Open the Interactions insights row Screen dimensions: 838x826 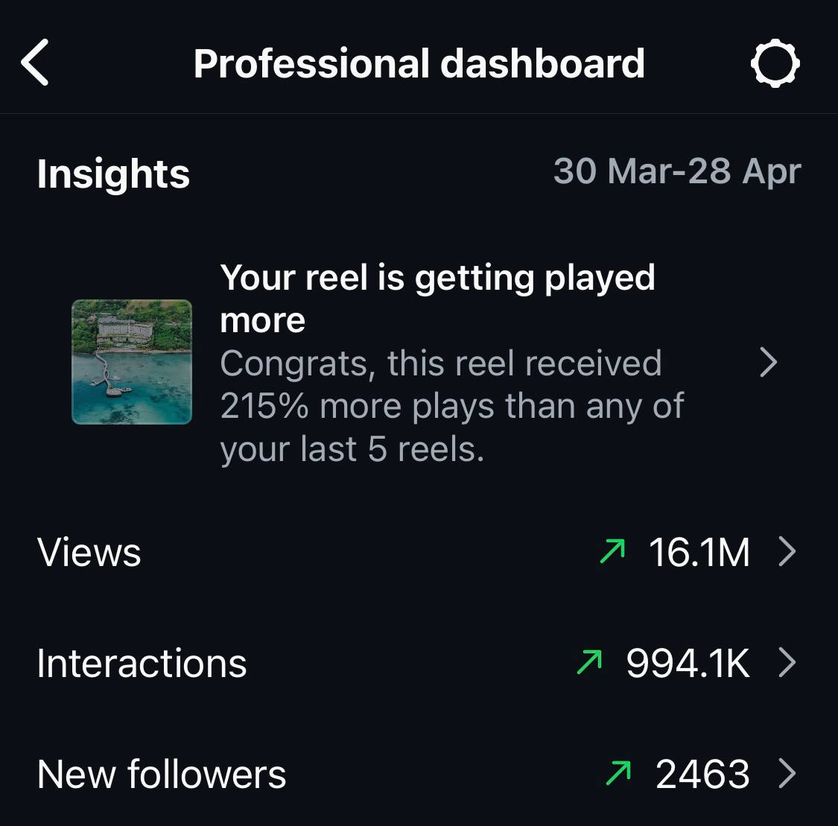(419, 662)
